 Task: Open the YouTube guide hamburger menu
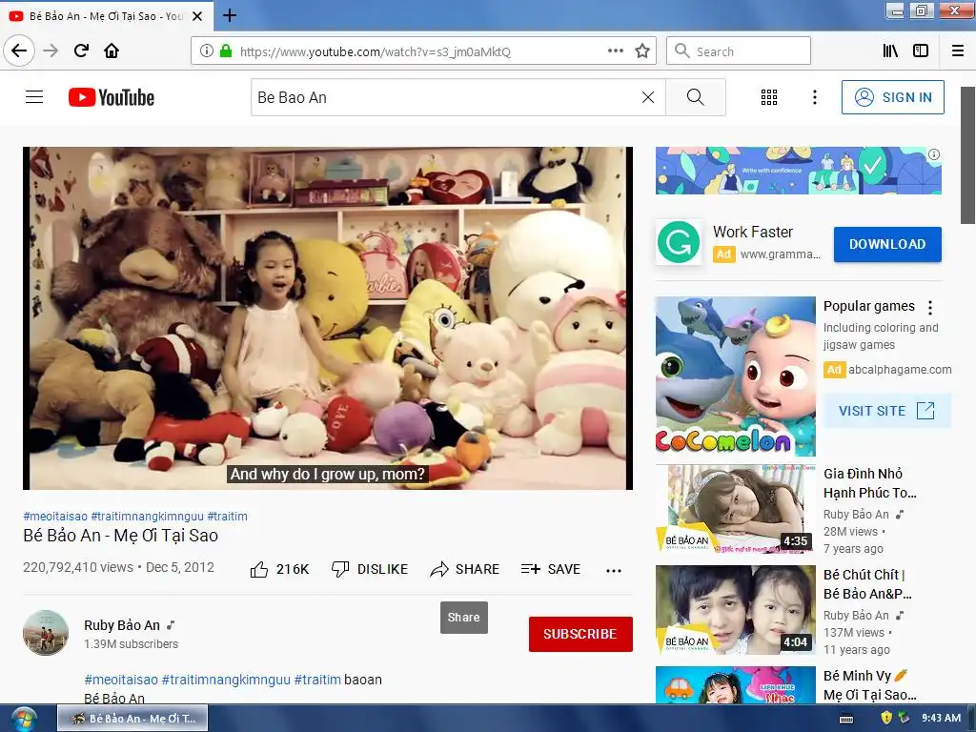34,97
